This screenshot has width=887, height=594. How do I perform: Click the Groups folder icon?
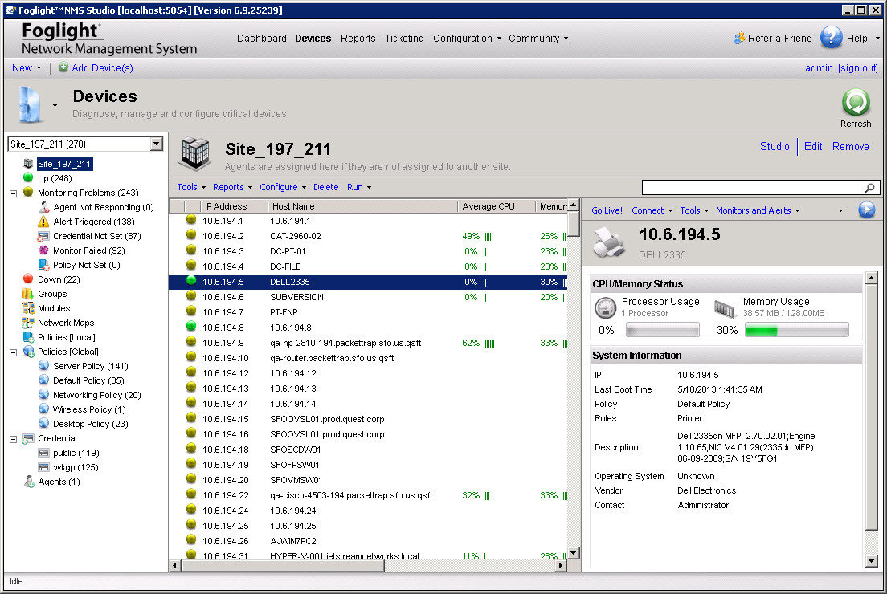[x=27, y=293]
